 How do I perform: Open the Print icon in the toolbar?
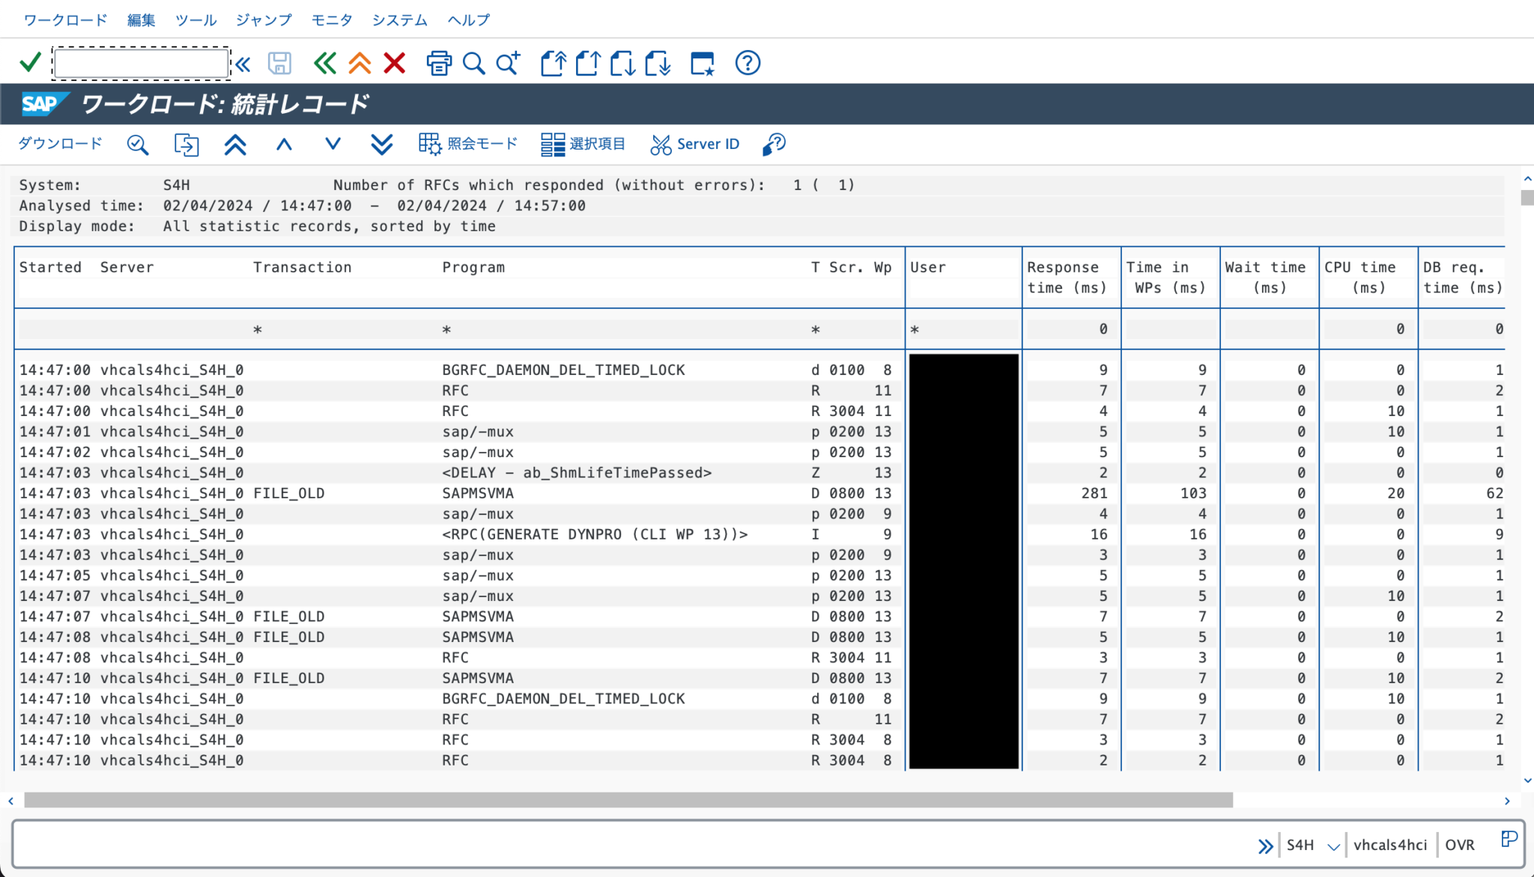pyautogui.click(x=439, y=63)
